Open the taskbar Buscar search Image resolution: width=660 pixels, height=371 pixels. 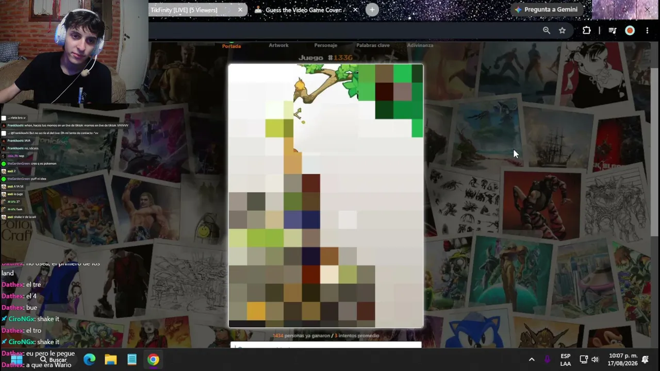tap(55, 360)
